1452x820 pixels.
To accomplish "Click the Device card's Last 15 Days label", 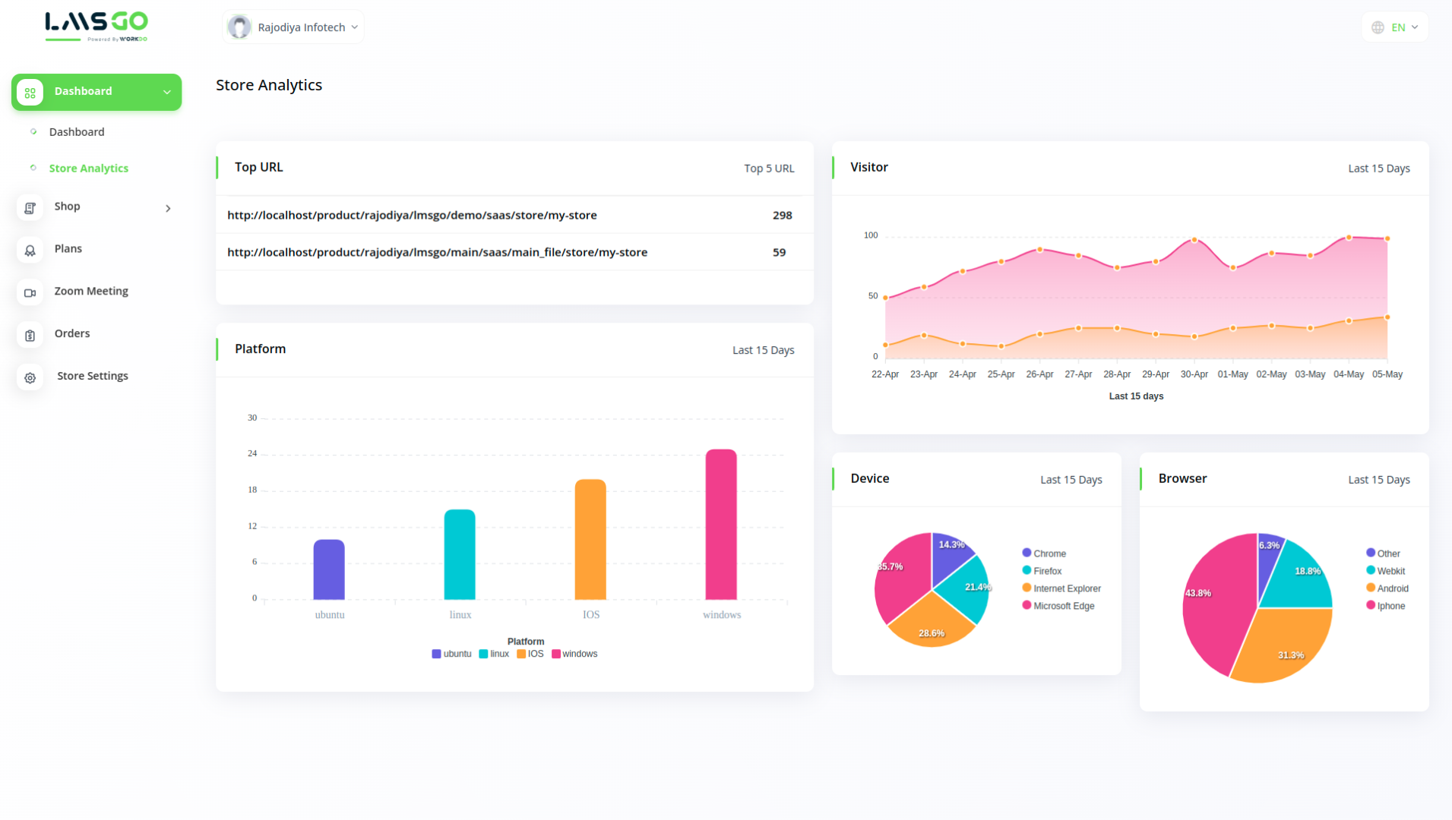I will (x=1071, y=480).
